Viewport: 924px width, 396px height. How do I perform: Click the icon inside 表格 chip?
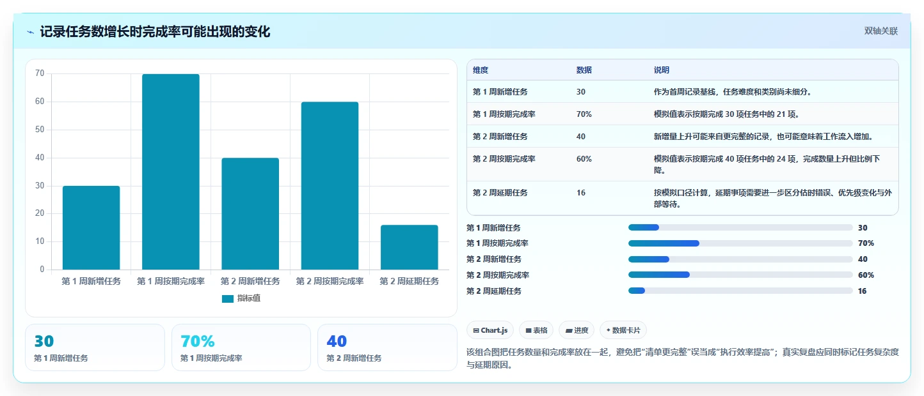point(529,331)
